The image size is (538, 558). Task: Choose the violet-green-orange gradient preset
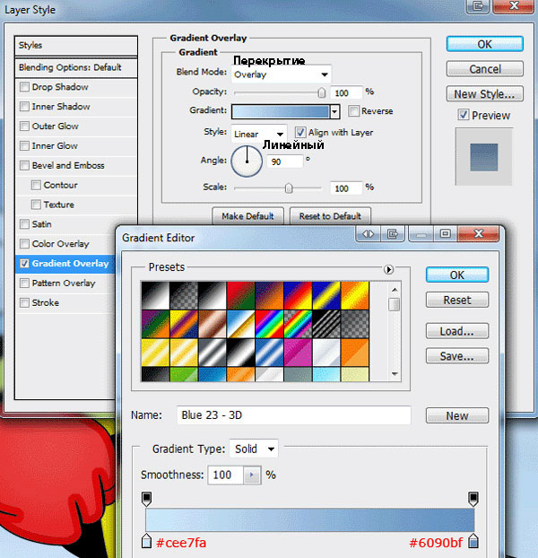pyautogui.click(x=155, y=324)
